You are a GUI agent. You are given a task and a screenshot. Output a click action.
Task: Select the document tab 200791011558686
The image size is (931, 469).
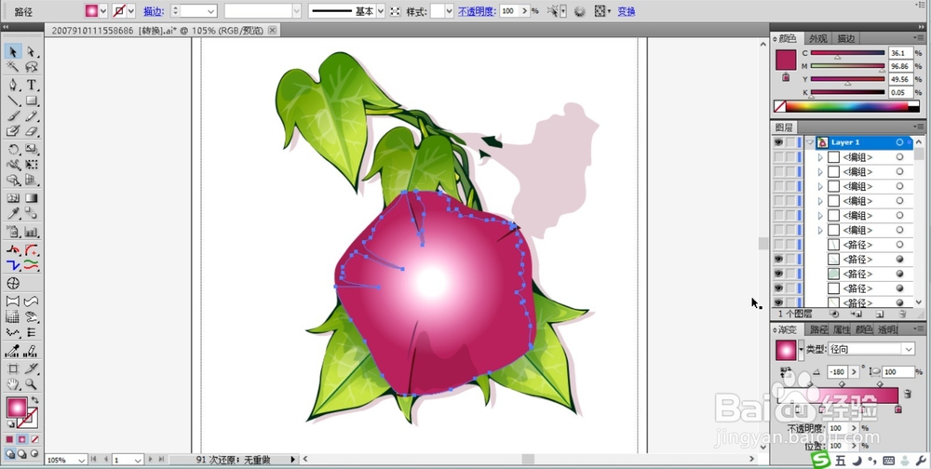pos(158,31)
